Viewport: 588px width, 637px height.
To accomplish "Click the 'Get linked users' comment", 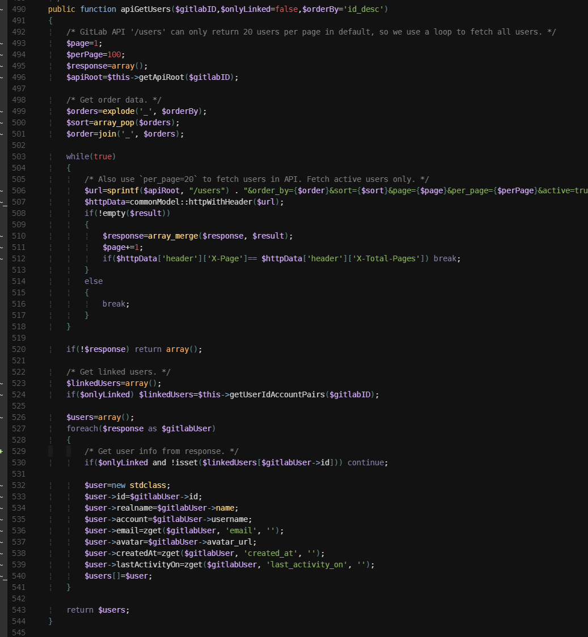I will click(x=119, y=372).
